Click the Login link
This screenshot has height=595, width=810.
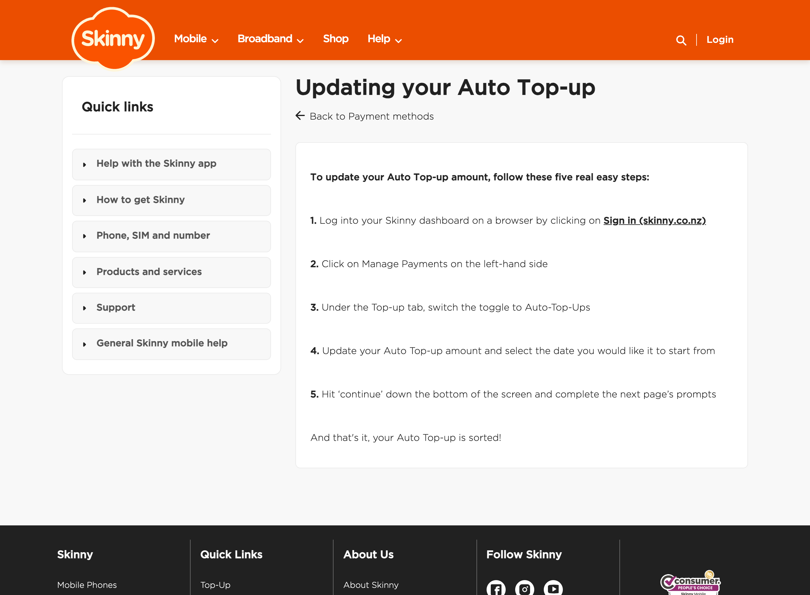[720, 40]
